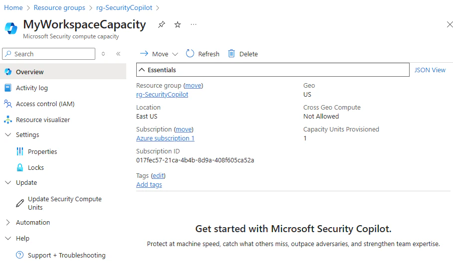453x265 pixels.
Task: Go to Resource groups breadcrumb
Action: 59,8
